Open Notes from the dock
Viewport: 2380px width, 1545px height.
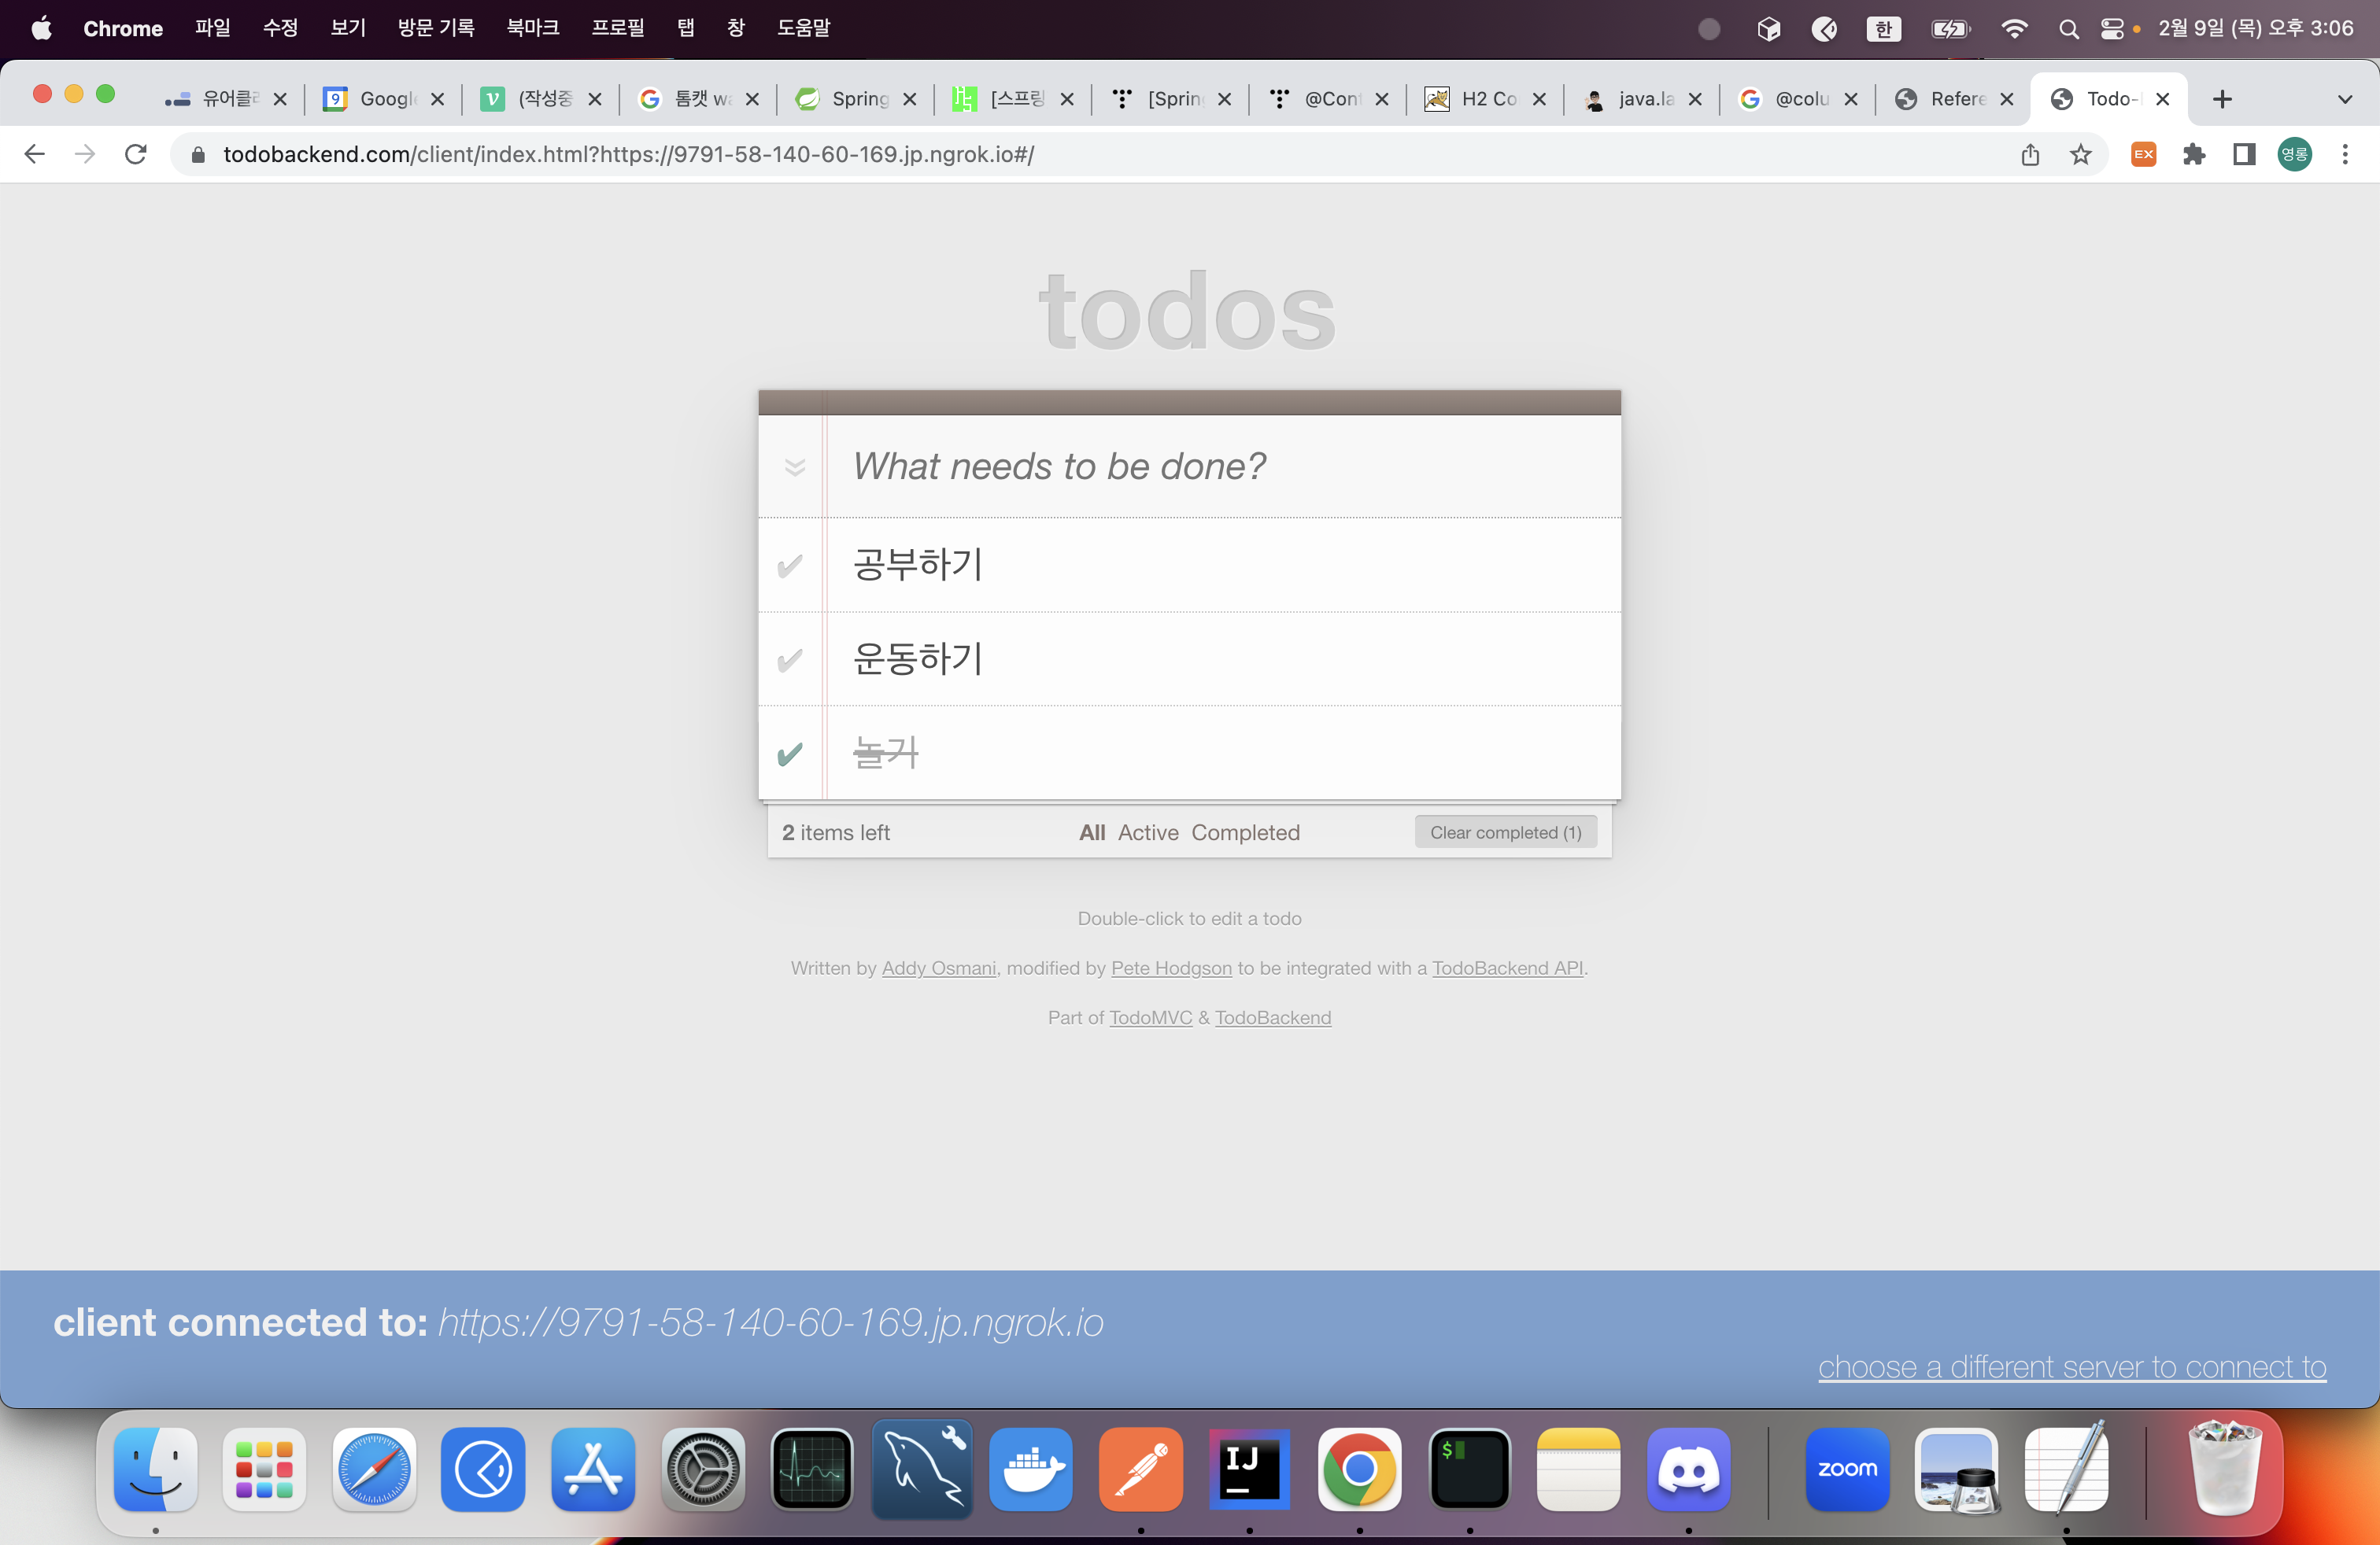(x=1579, y=1469)
